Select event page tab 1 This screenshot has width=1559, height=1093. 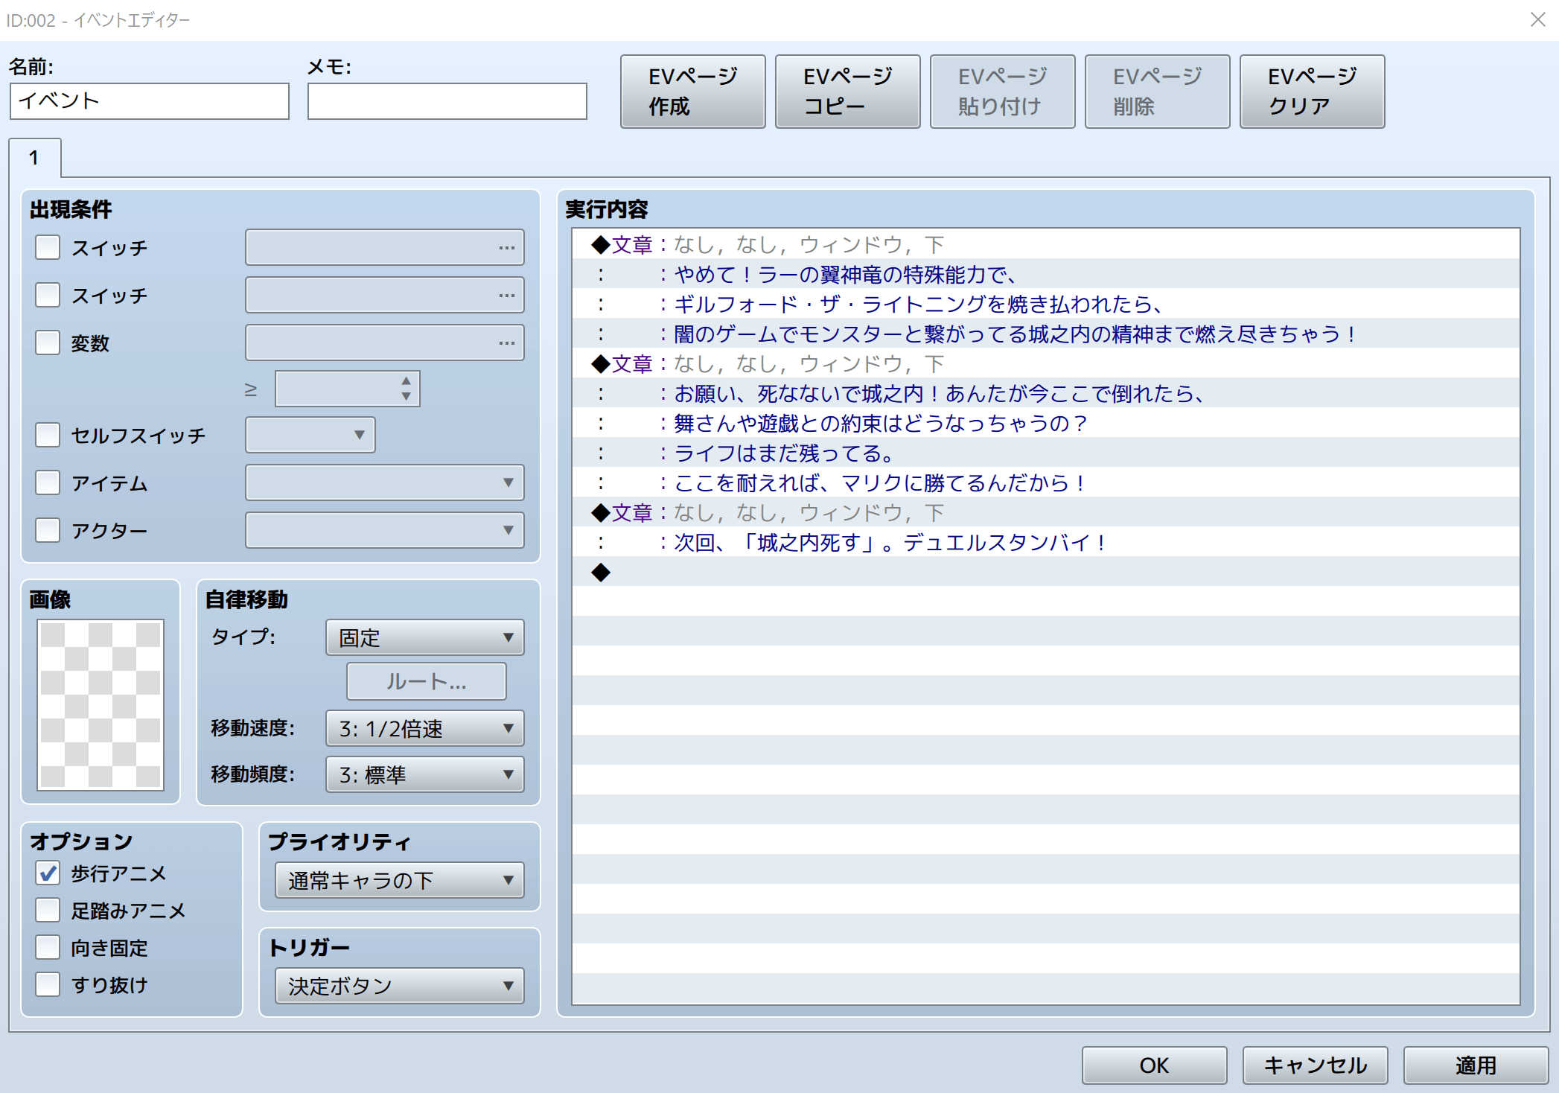pyautogui.click(x=34, y=158)
